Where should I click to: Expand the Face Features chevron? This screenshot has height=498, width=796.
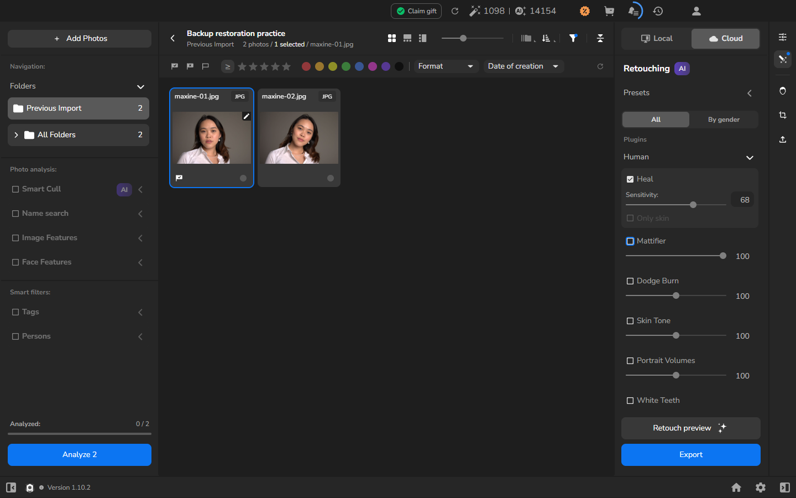tap(140, 262)
